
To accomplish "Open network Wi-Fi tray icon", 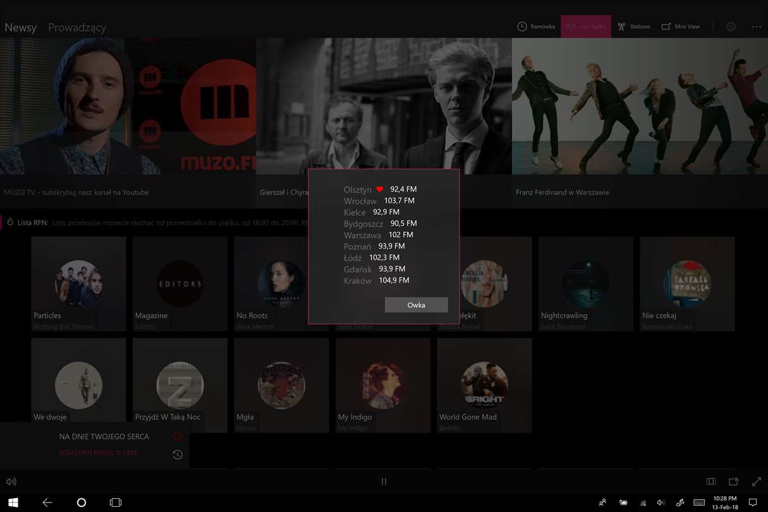I will pos(643,503).
